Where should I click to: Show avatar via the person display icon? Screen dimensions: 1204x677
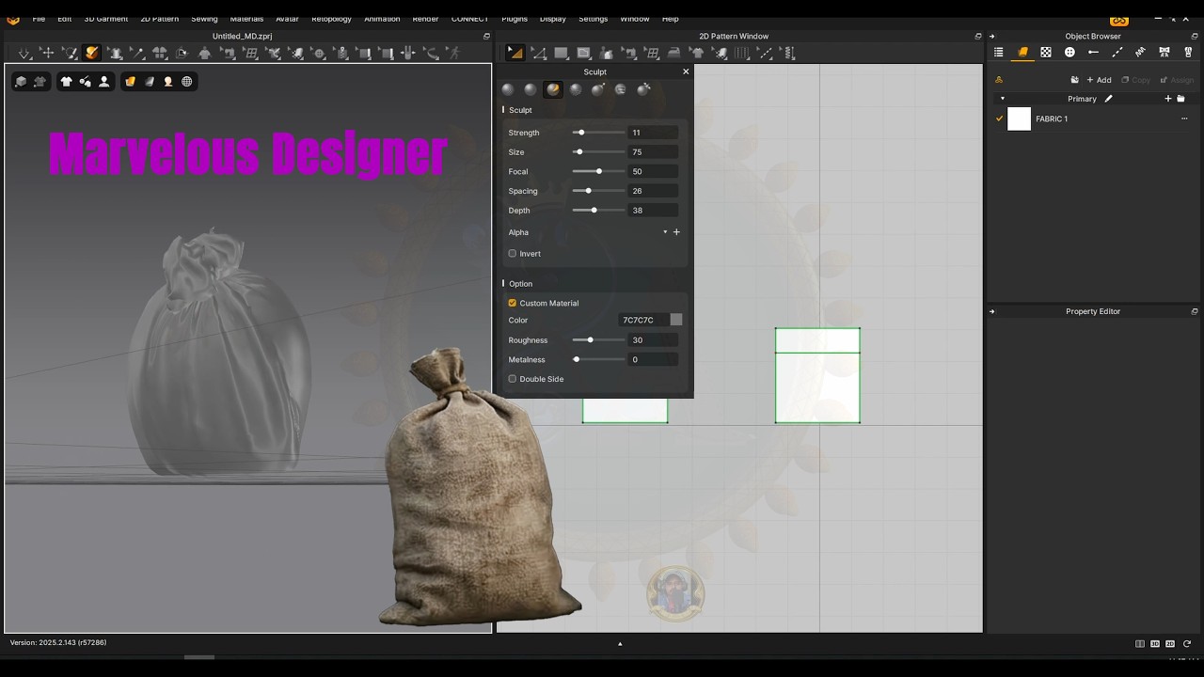coord(104,82)
